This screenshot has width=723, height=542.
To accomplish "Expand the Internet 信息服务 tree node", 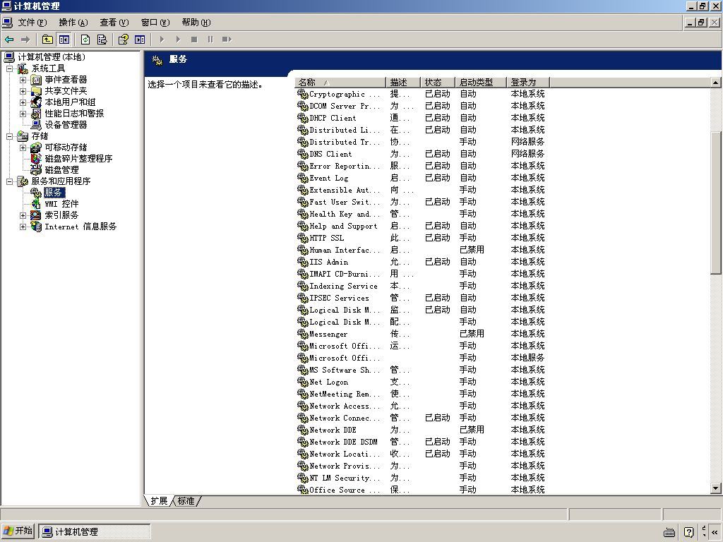I will [x=23, y=227].
